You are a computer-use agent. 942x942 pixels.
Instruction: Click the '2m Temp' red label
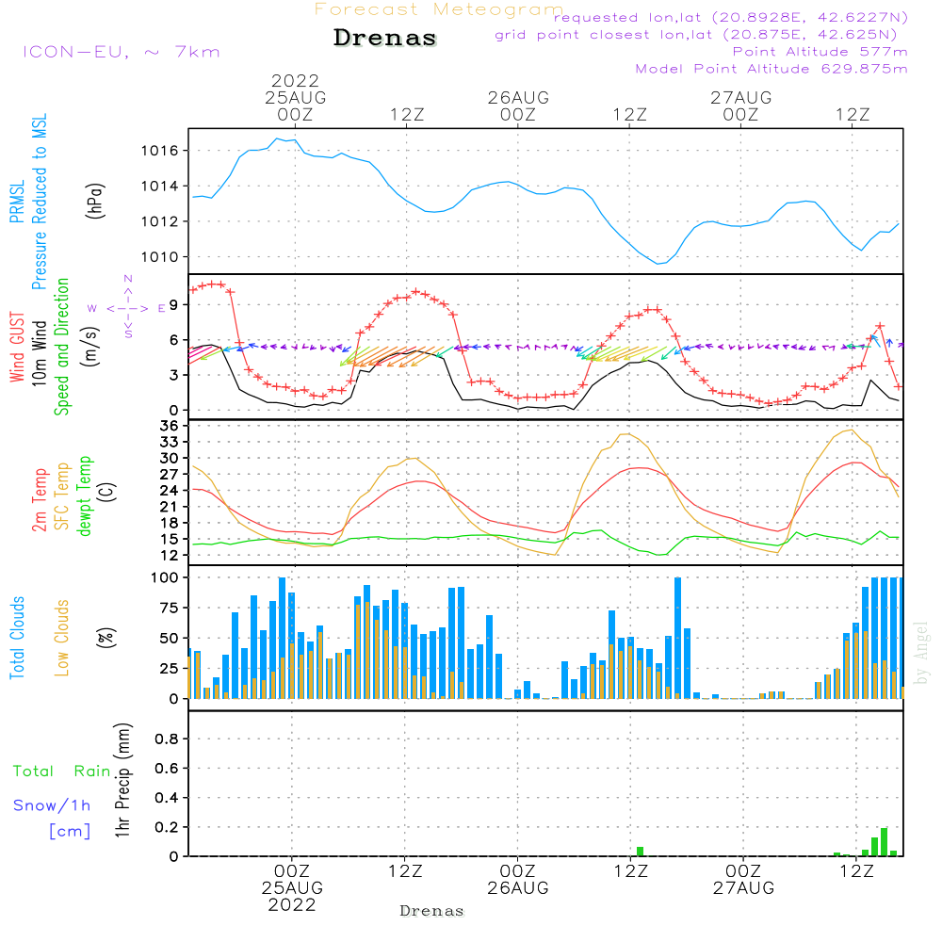[x=39, y=500]
